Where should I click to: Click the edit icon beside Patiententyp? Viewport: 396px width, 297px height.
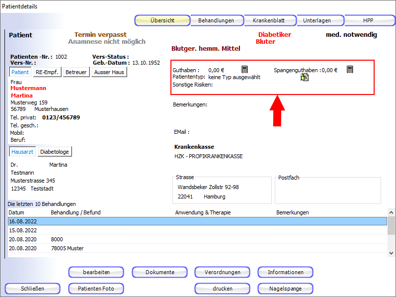click(x=305, y=78)
